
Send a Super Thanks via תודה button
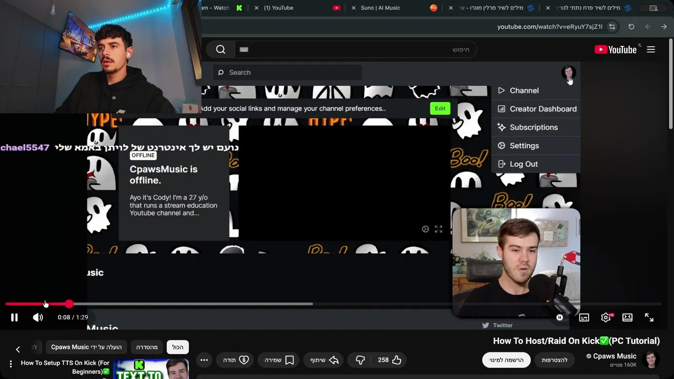pos(235,360)
